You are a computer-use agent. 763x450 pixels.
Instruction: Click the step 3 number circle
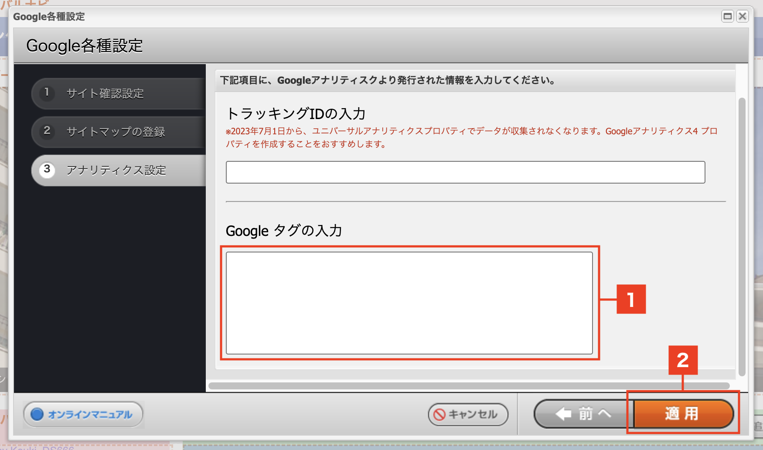tap(47, 169)
